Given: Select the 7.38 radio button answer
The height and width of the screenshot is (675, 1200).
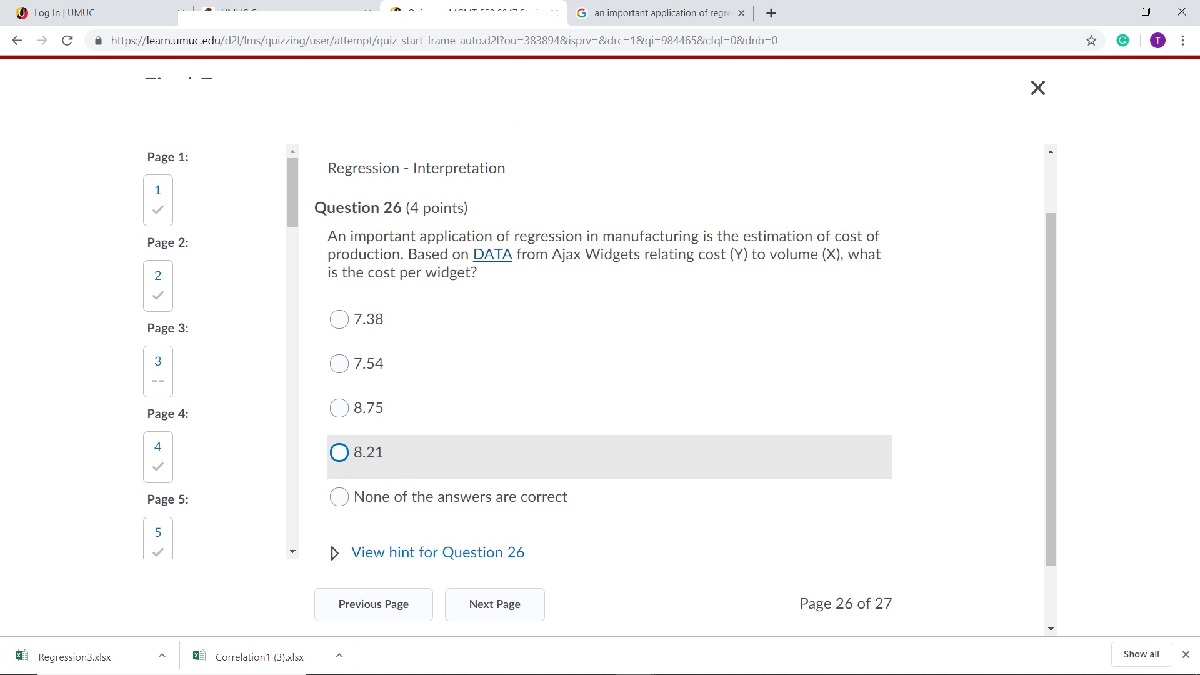Looking at the screenshot, I should 339,319.
